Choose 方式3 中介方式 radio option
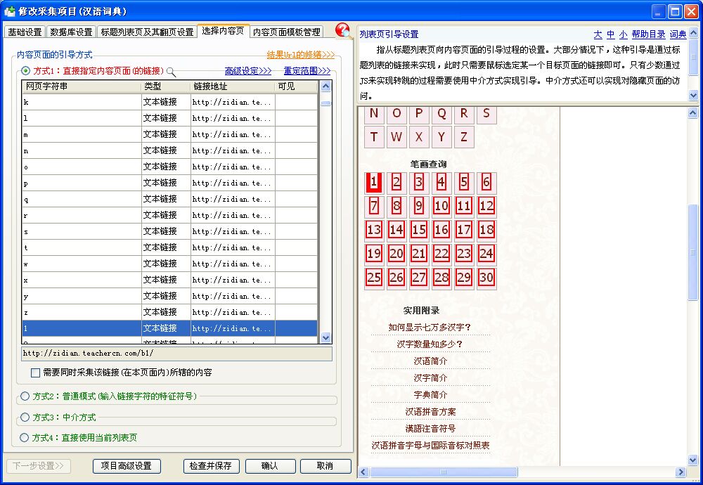 click(x=25, y=417)
